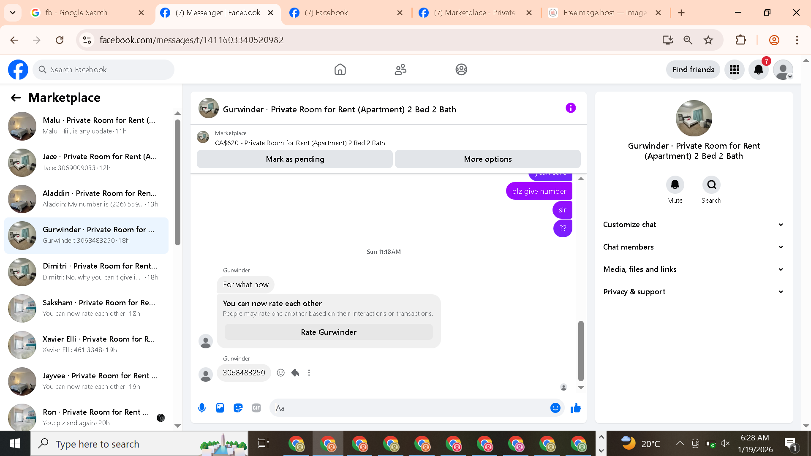The height and width of the screenshot is (456, 811).
Task: Expand Chat members section
Action: point(694,247)
